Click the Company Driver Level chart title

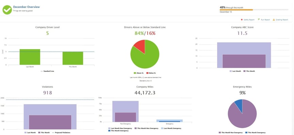(48, 27)
